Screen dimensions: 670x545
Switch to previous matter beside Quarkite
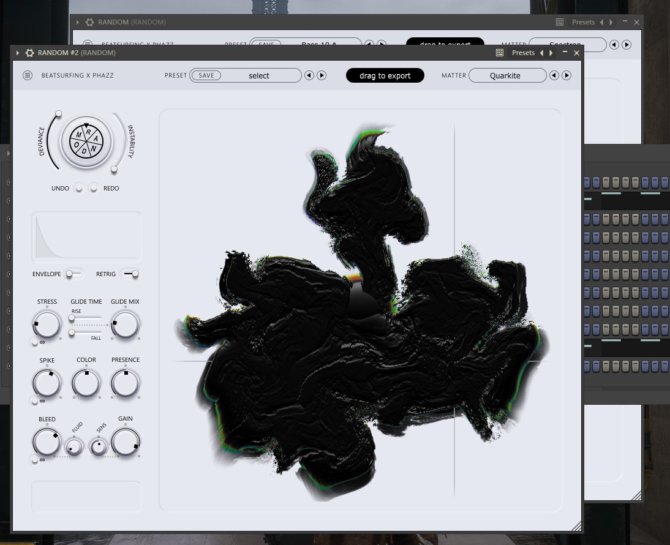click(554, 75)
